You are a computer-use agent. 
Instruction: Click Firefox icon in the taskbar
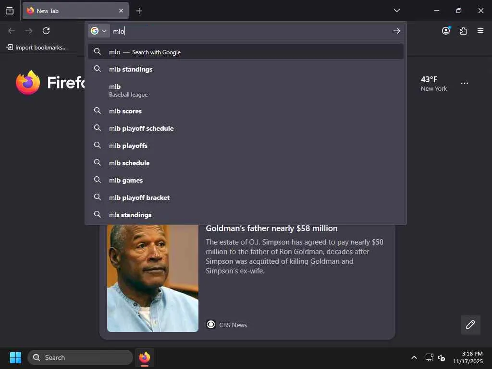144,357
